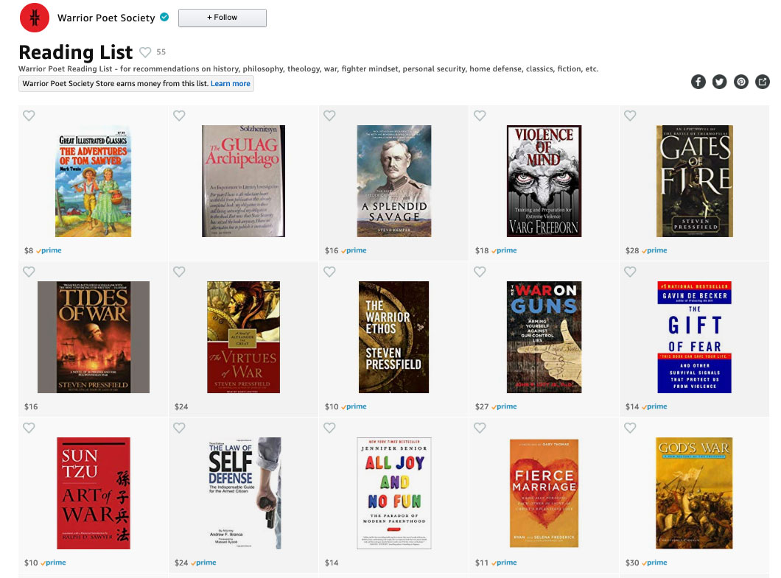Click the Reading List heading
The width and height of the screenshot is (781, 578).
tap(76, 52)
